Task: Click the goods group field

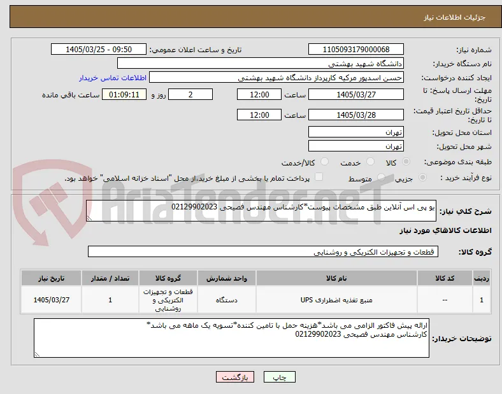Action: [x=263, y=251]
